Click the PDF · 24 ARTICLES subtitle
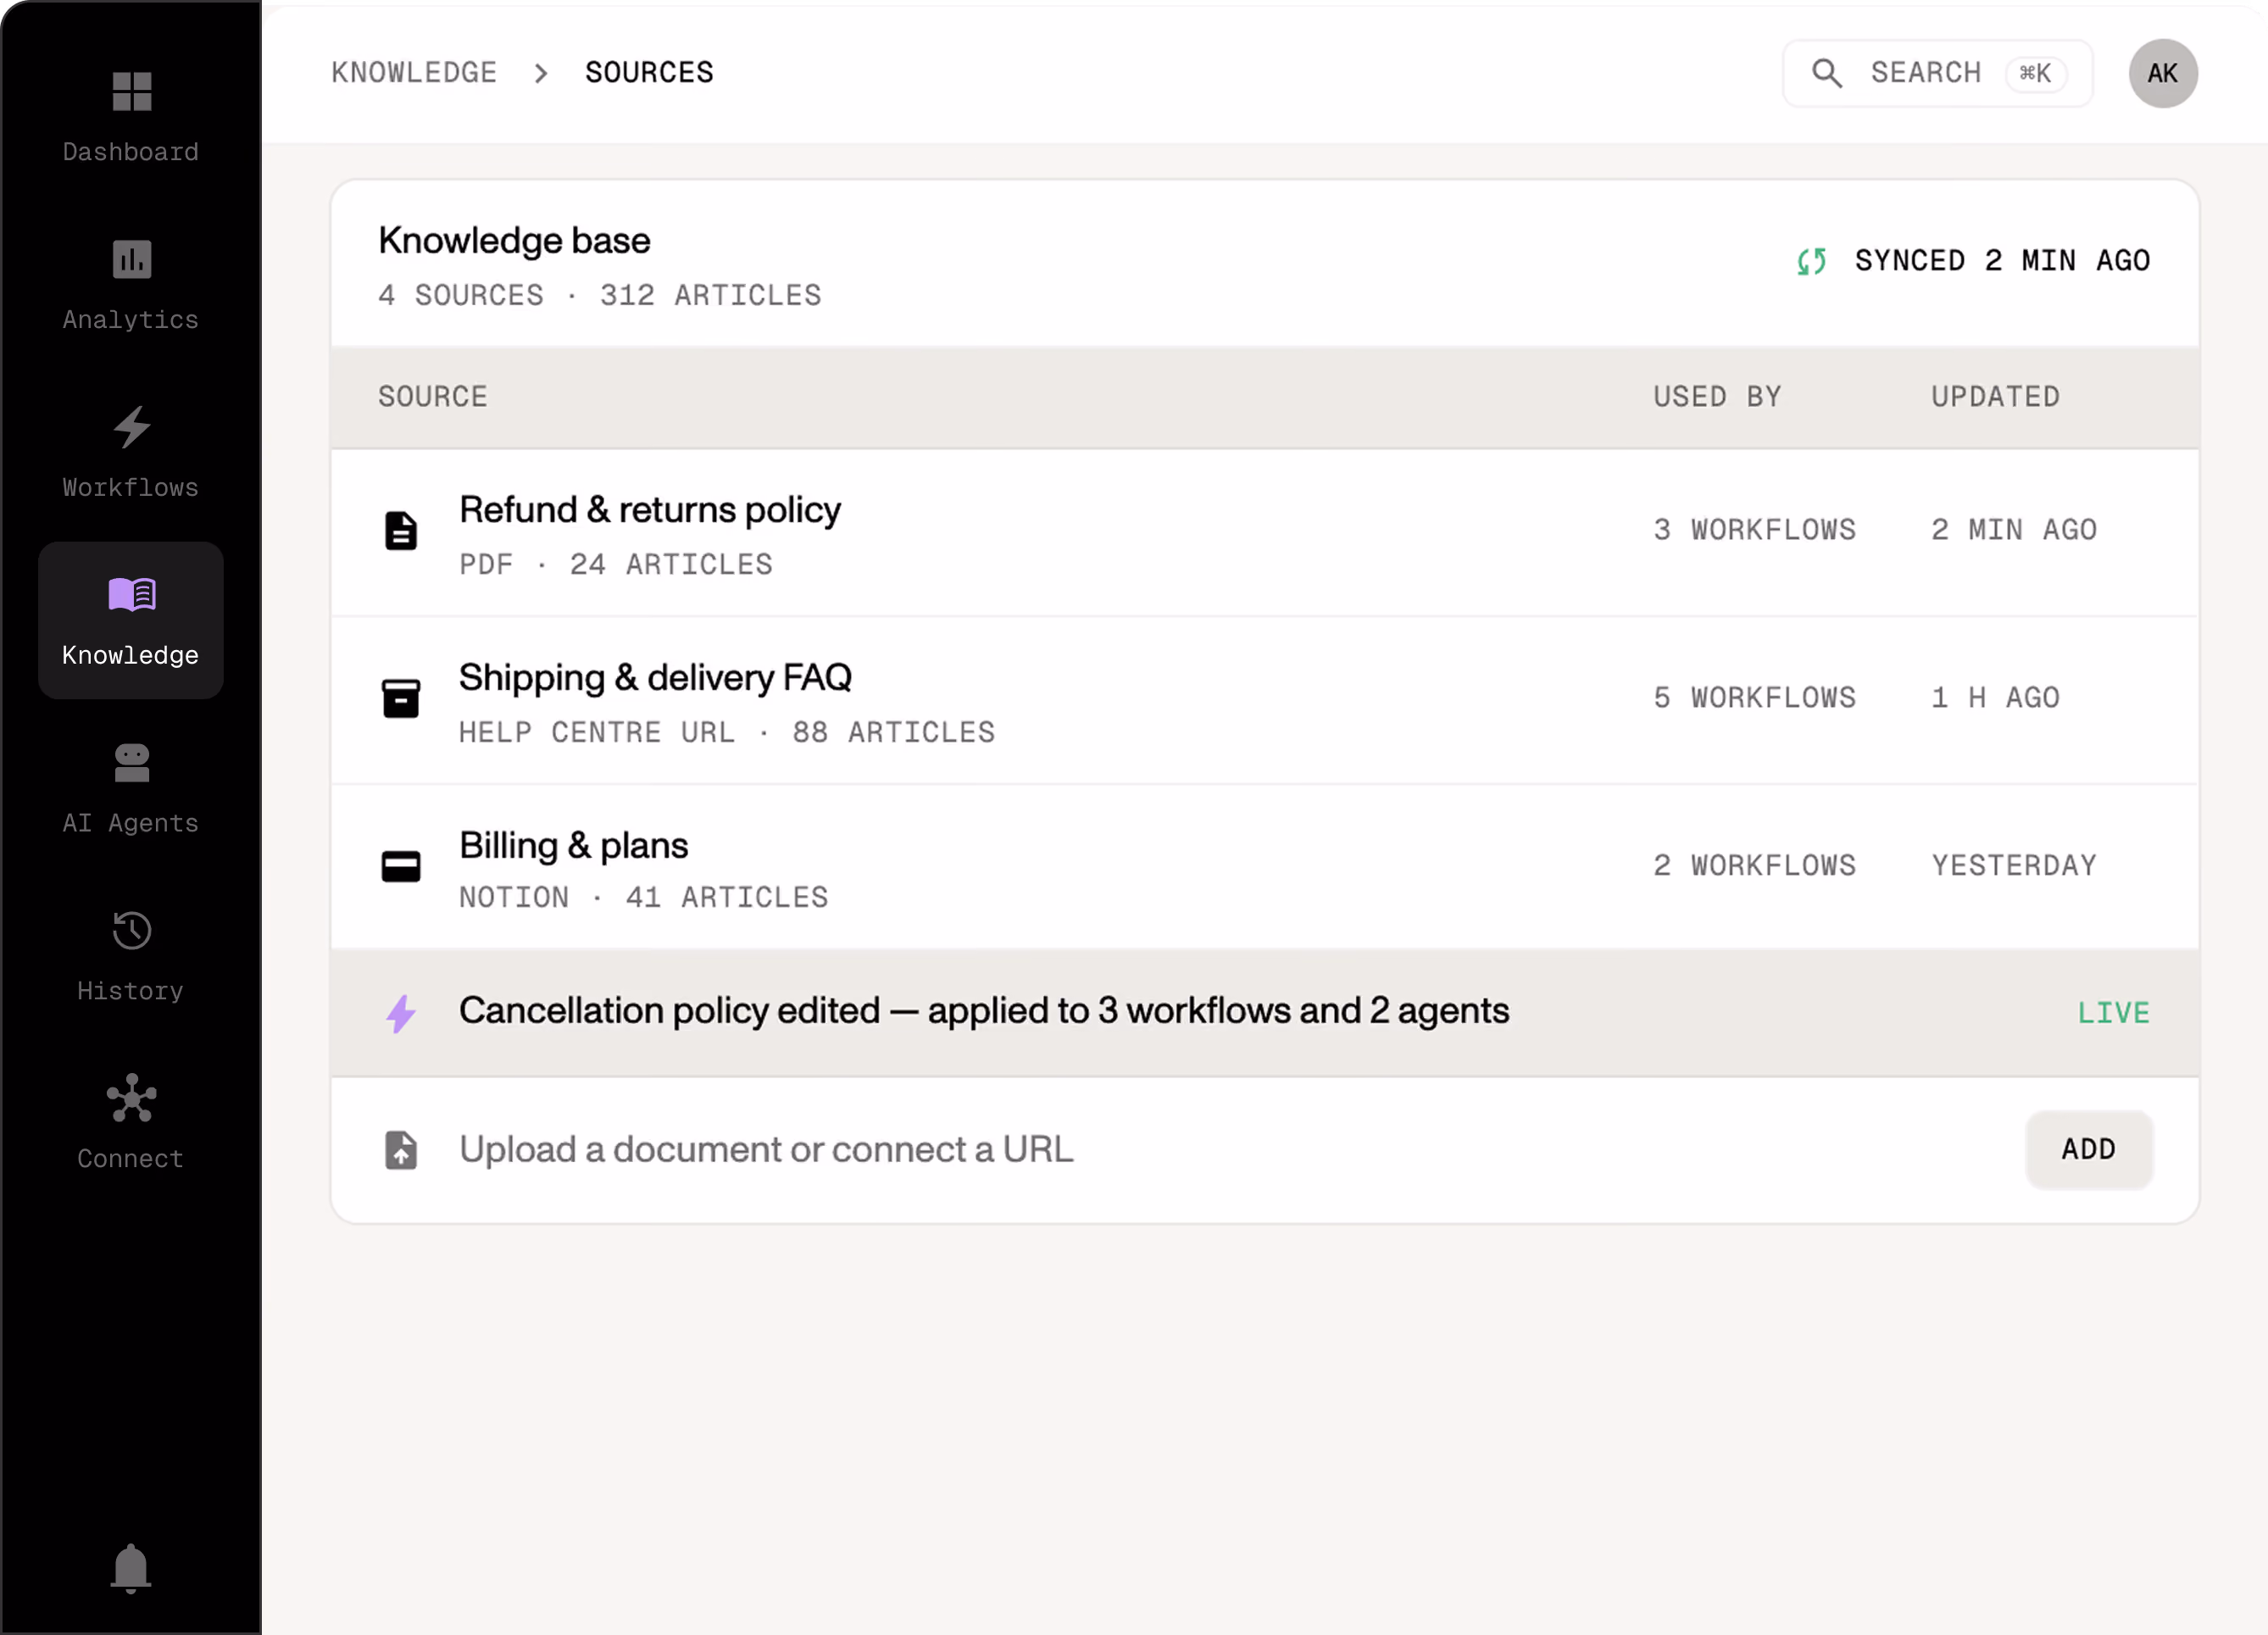The height and width of the screenshot is (1635, 2268). (616, 565)
